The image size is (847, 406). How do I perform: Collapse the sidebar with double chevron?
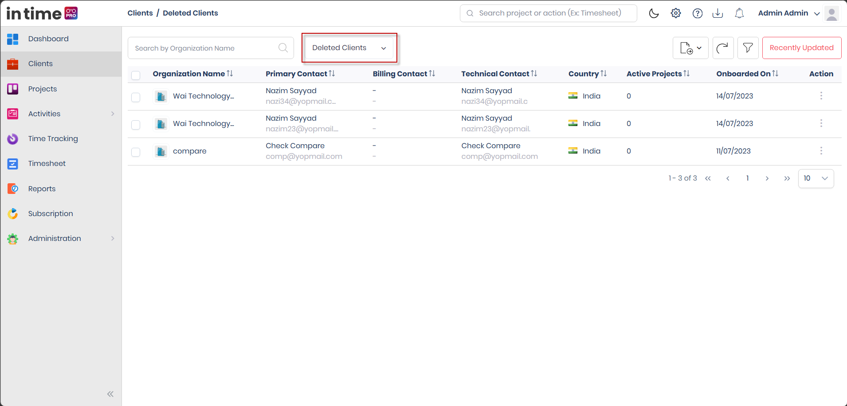110,394
